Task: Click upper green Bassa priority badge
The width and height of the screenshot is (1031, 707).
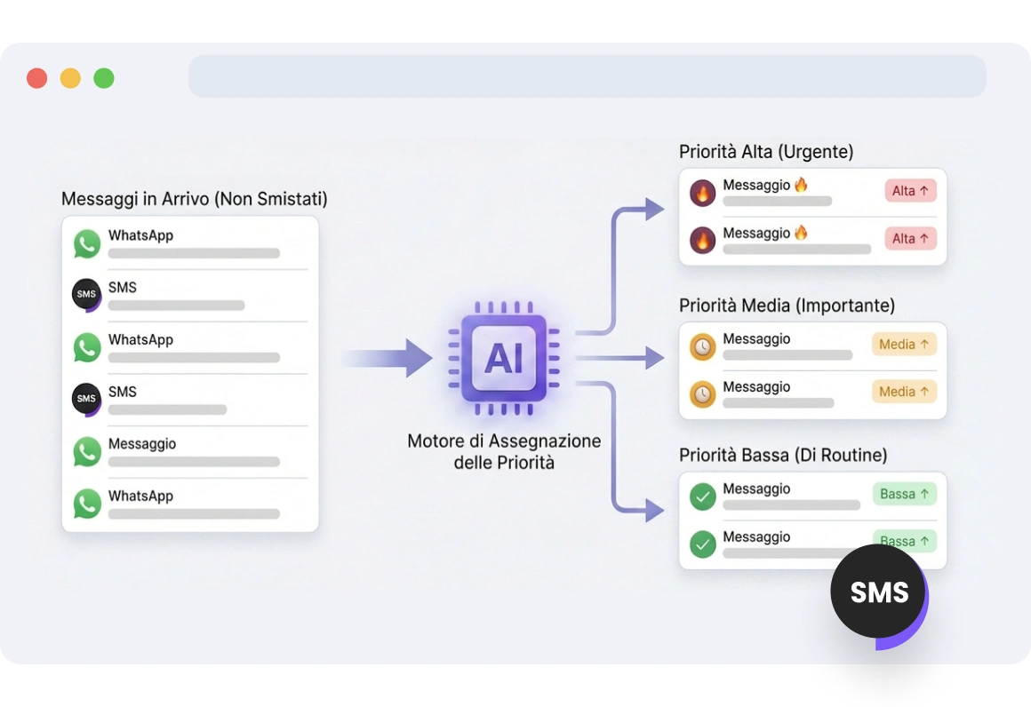Action: click(x=904, y=494)
